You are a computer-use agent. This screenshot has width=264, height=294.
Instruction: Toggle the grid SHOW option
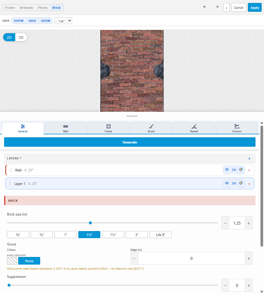click(19, 21)
